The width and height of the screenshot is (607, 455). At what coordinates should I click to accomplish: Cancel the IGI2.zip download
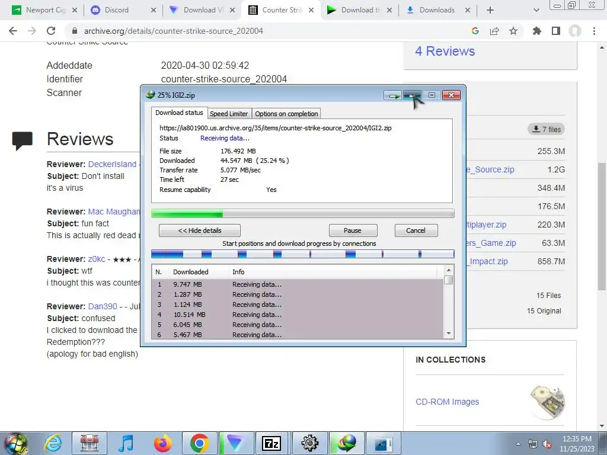pyautogui.click(x=416, y=230)
